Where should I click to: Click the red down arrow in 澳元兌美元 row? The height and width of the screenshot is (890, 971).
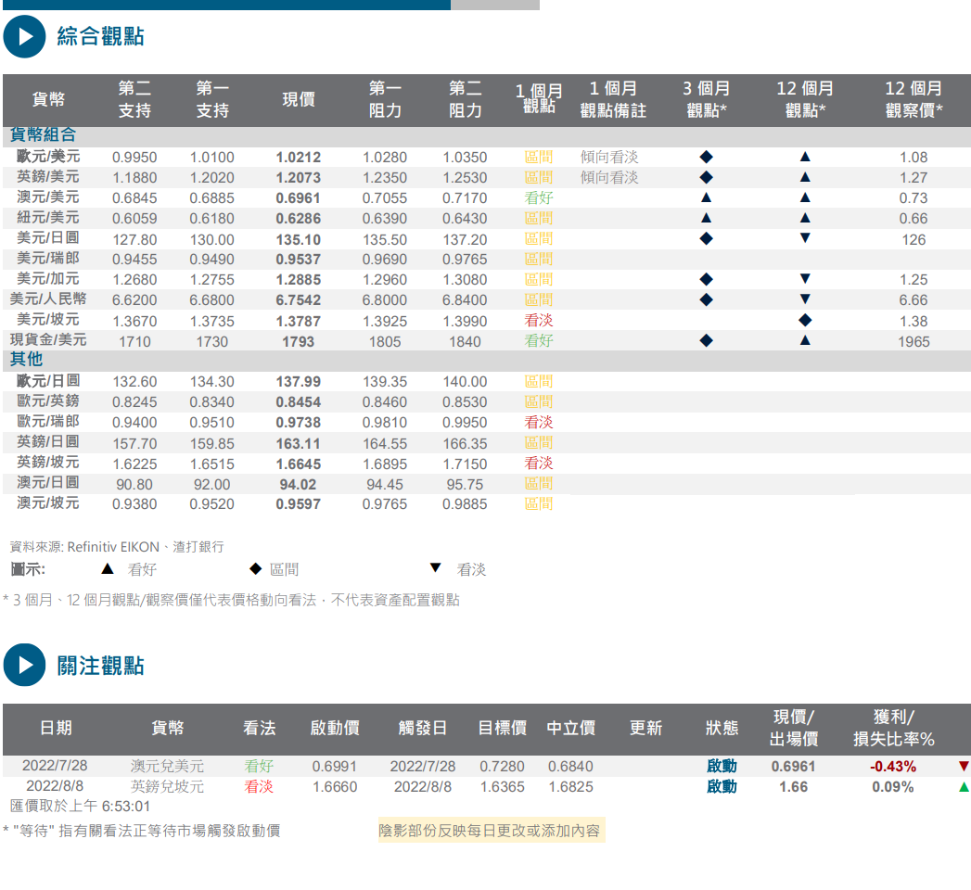pos(964,767)
